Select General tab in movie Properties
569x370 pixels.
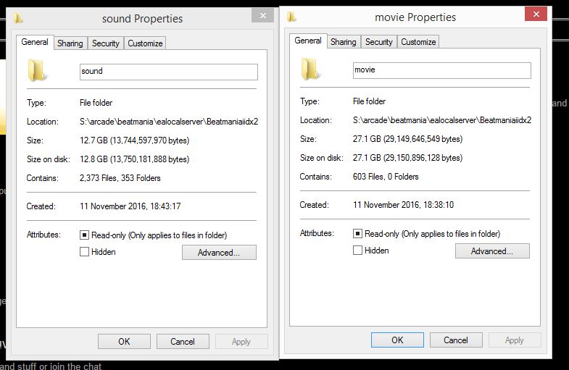(308, 41)
